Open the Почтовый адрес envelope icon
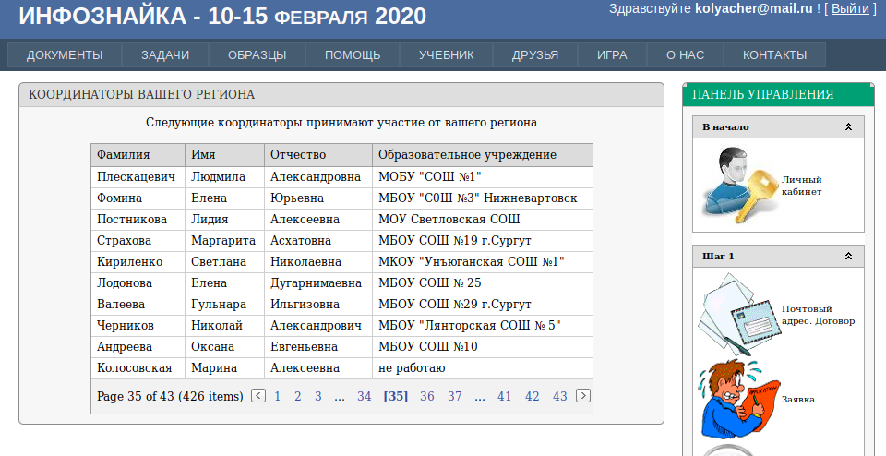 [x=739, y=314]
